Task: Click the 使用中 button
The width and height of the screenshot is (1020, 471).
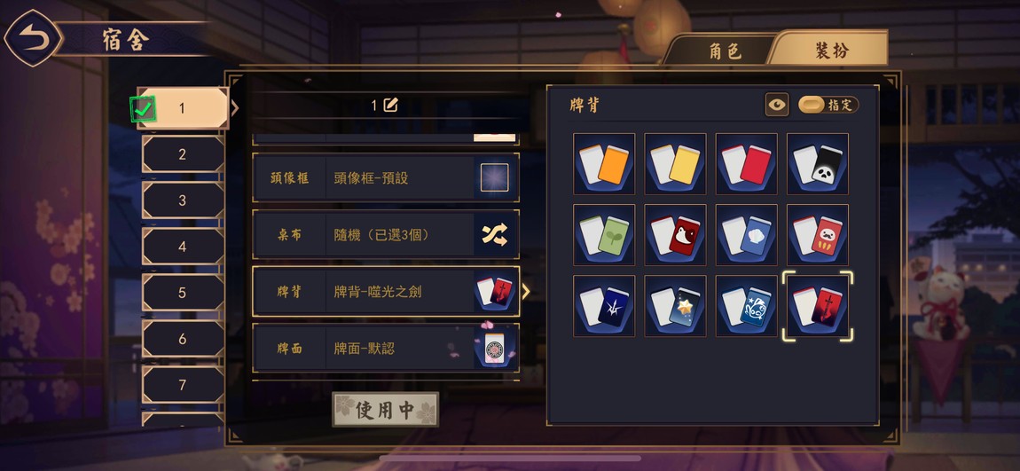Action: [x=385, y=410]
